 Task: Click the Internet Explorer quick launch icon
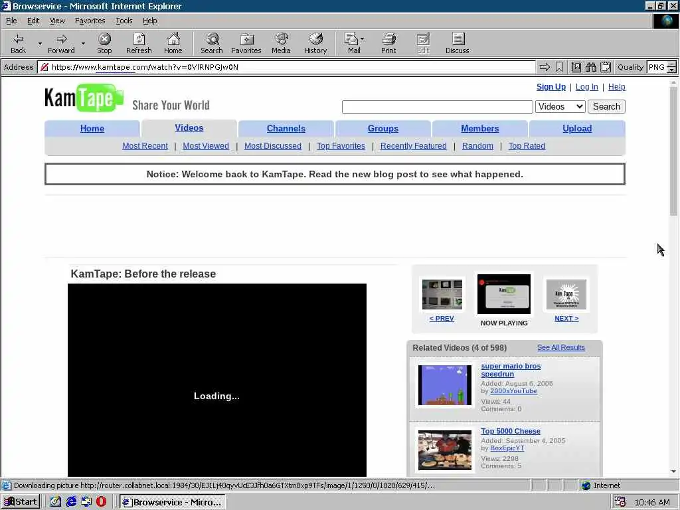[x=72, y=502]
